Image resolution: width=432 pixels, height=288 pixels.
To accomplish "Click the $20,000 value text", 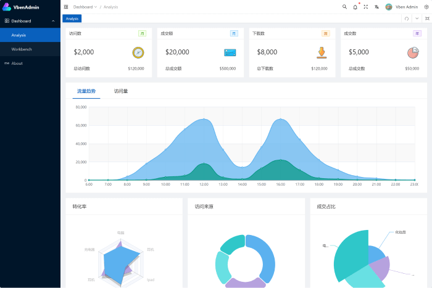I will [x=177, y=52].
